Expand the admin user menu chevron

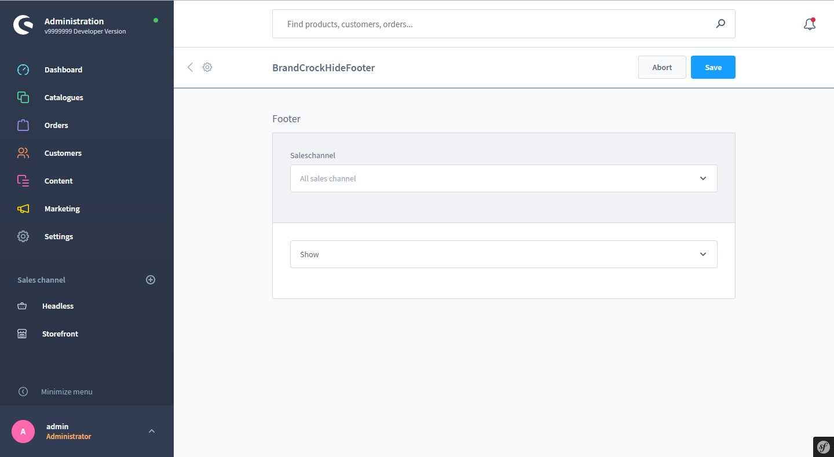coord(152,431)
